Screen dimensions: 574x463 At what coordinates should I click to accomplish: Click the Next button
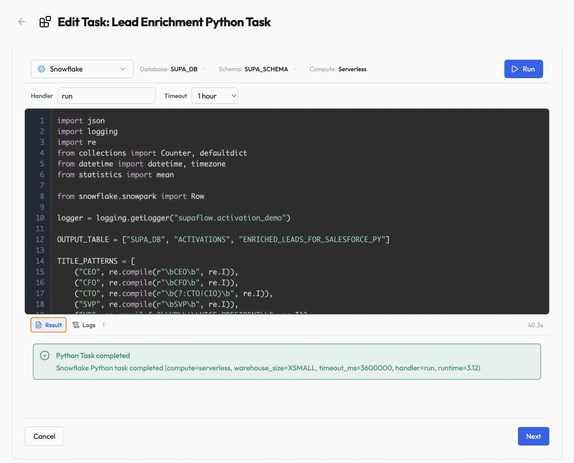[x=533, y=436]
